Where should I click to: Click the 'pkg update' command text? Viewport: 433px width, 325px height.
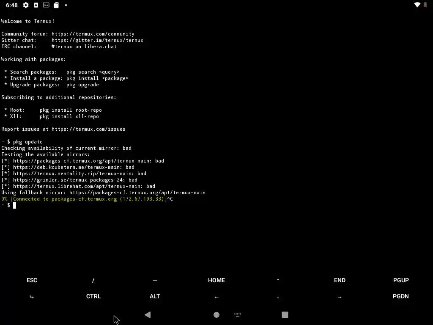(x=28, y=142)
